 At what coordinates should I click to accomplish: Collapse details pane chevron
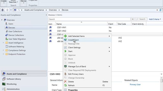[161, 74]
